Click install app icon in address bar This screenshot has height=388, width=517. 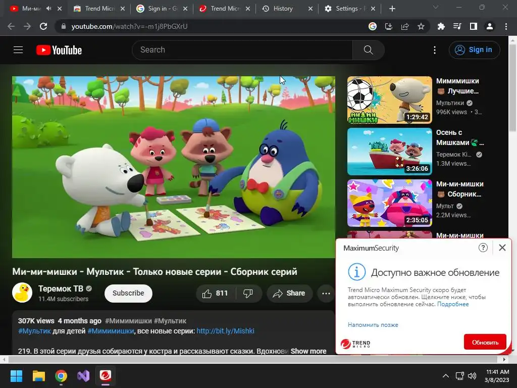(389, 26)
